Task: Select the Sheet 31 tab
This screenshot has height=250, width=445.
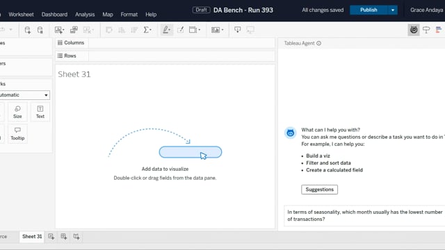Action: (x=32, y=236)
